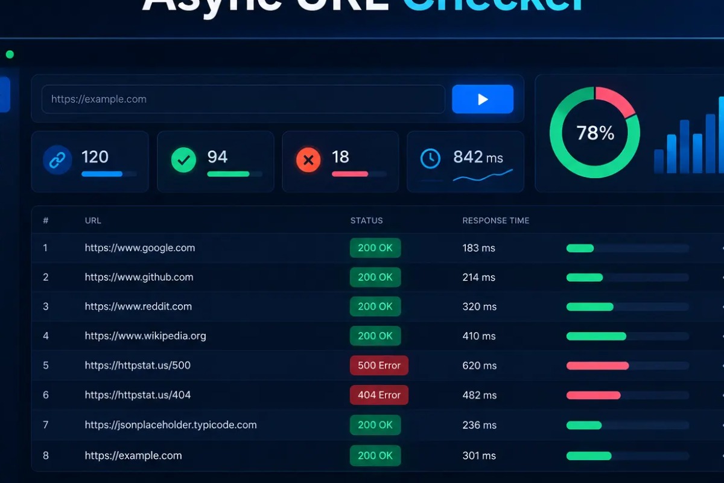Select the 482 ms response time

point(480,395)
